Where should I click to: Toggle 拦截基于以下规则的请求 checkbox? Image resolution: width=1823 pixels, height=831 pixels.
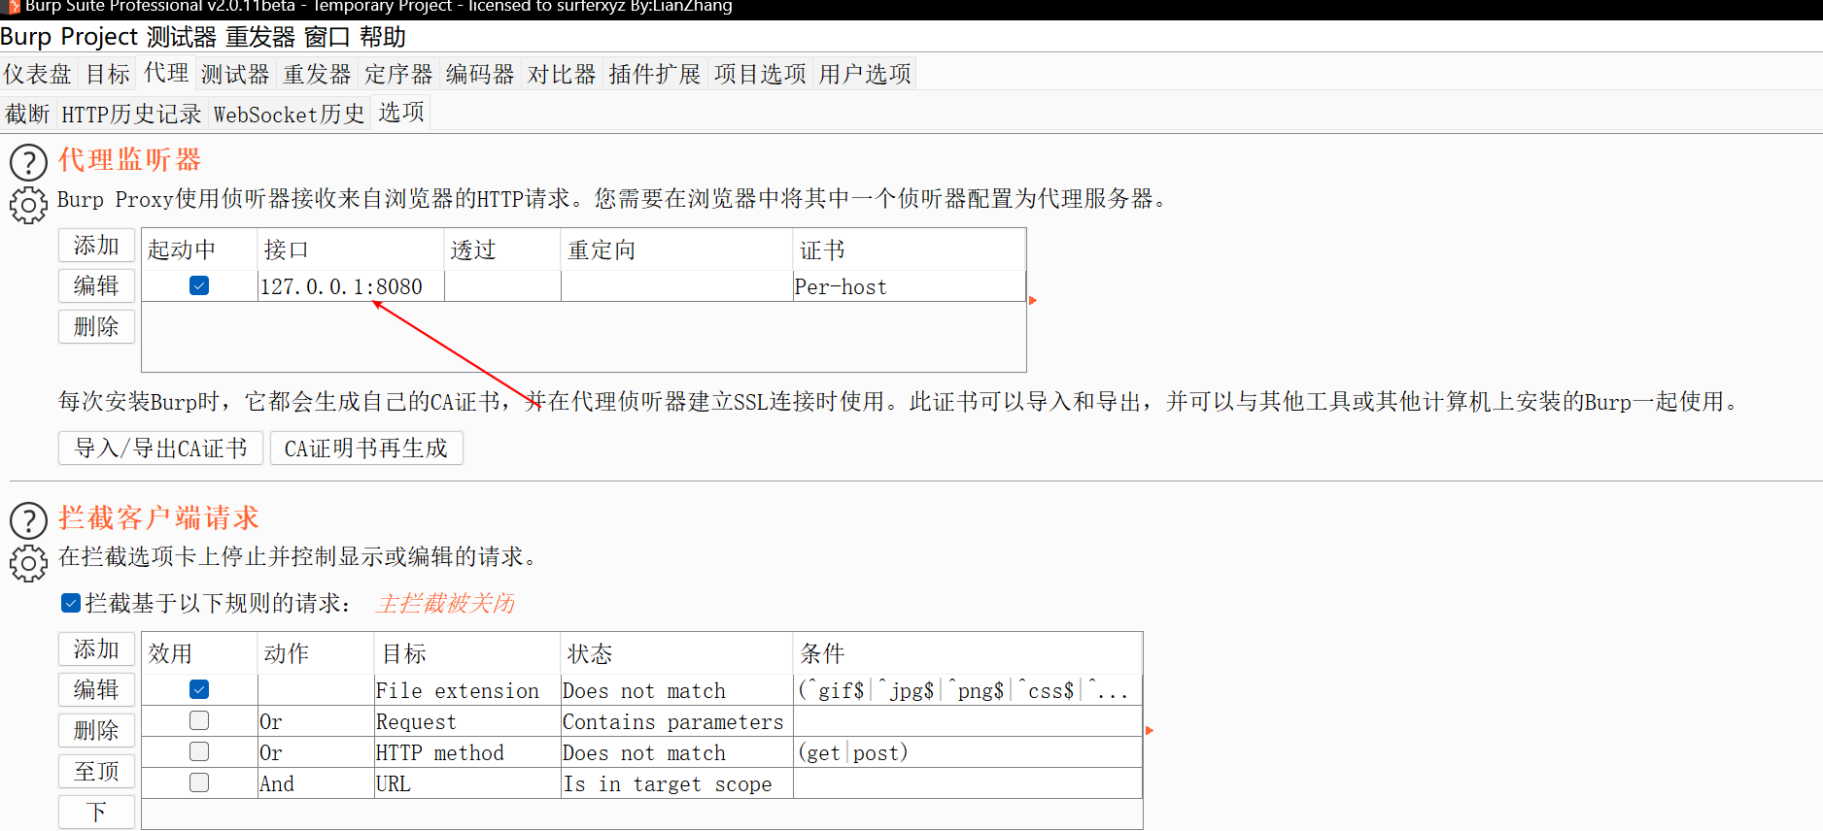[x=70, y=603]
